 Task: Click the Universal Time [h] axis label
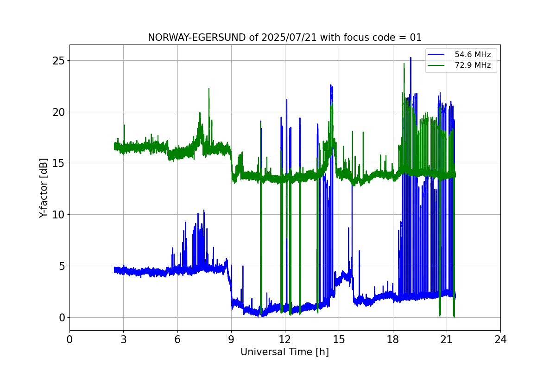284,352
